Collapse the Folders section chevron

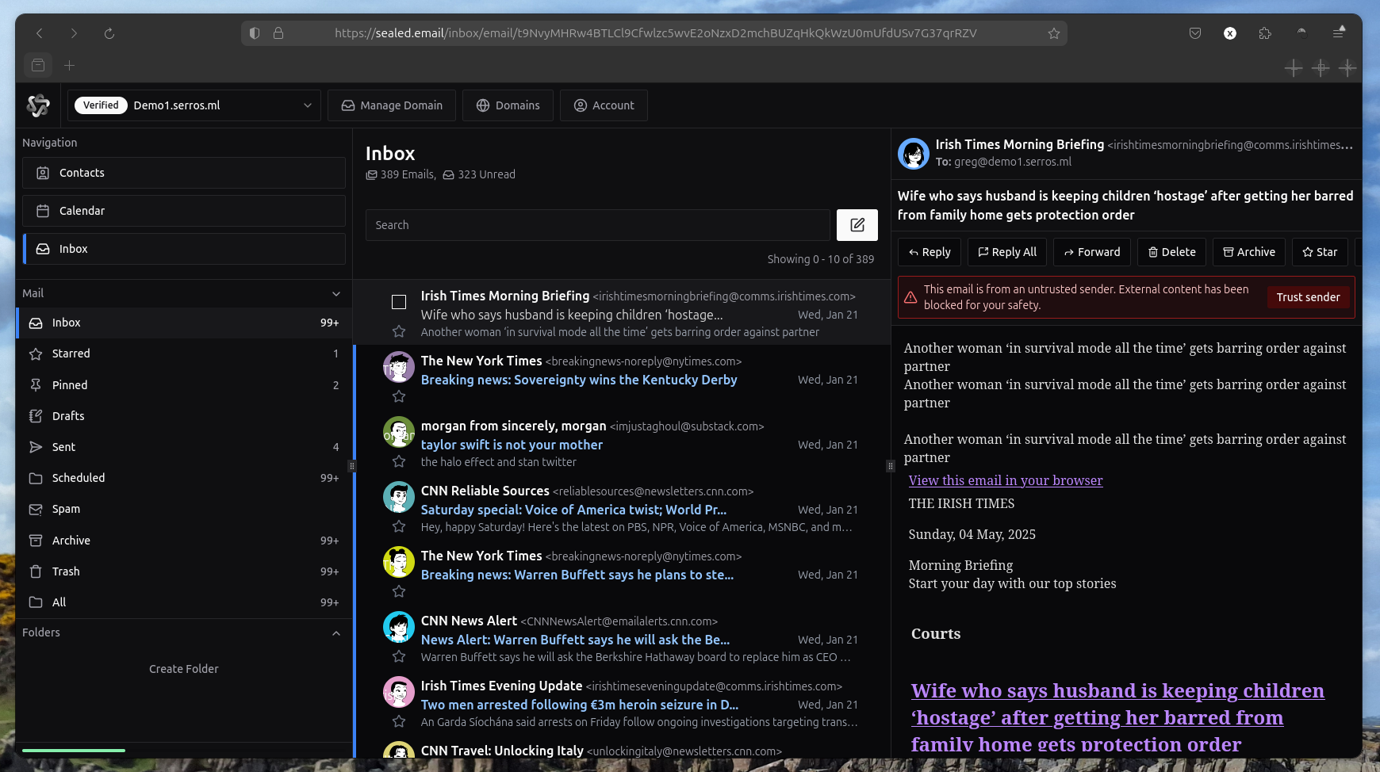pyautogui.click(x=336, y=633)
